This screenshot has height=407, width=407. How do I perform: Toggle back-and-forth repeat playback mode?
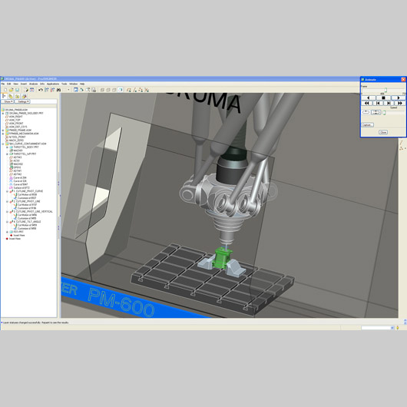pyautogui.click(x=376, y=112)
